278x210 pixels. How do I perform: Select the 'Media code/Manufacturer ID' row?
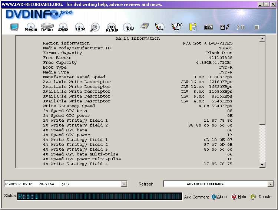tap(138, 48)
